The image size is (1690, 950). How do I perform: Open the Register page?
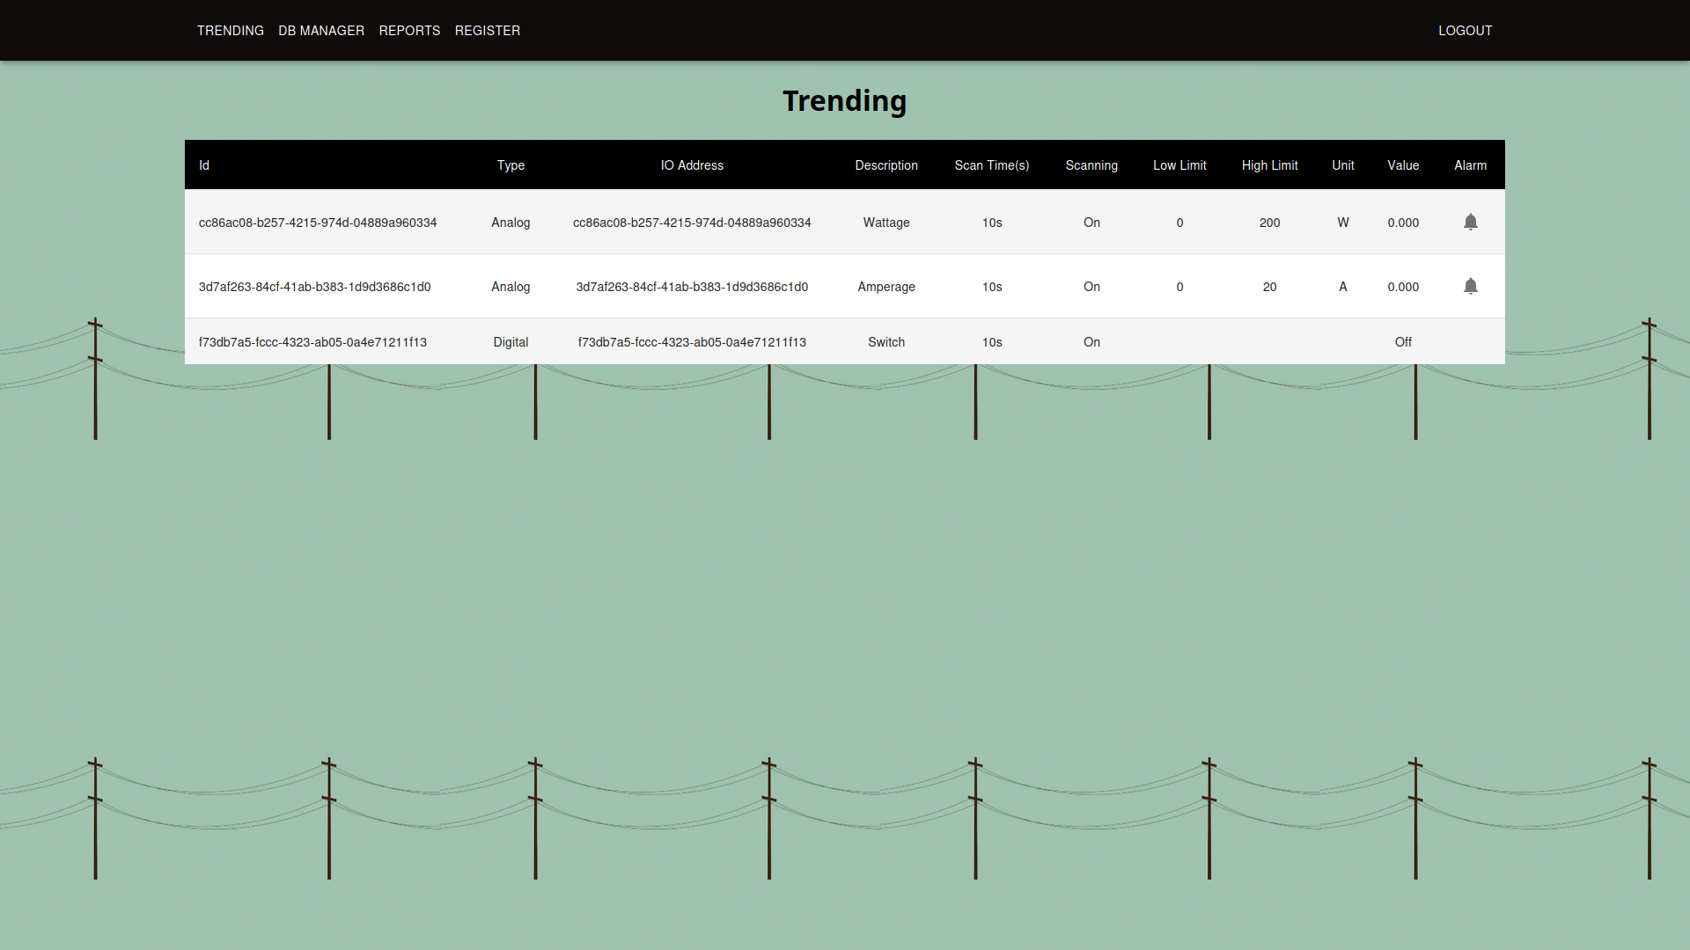[488, 31]
